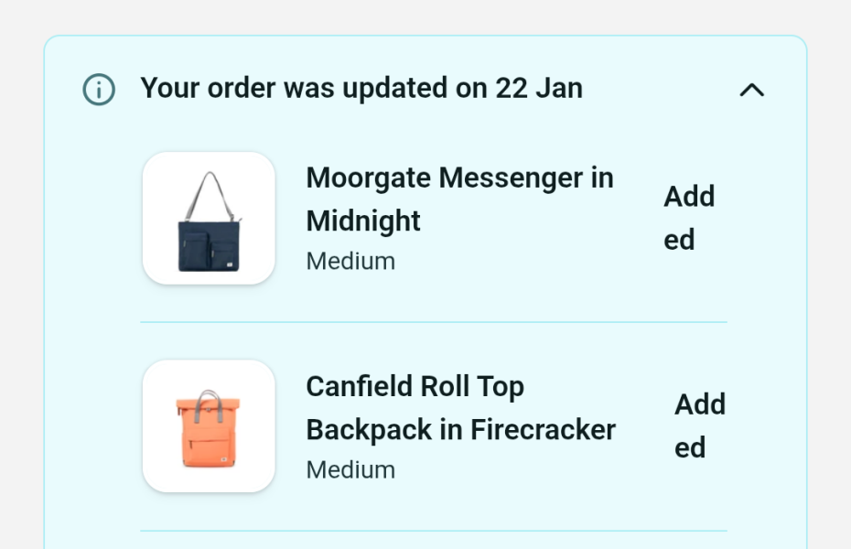Screen dimensions: 851x549
Task: Click divider line between the two items
Action: (433, 322)
